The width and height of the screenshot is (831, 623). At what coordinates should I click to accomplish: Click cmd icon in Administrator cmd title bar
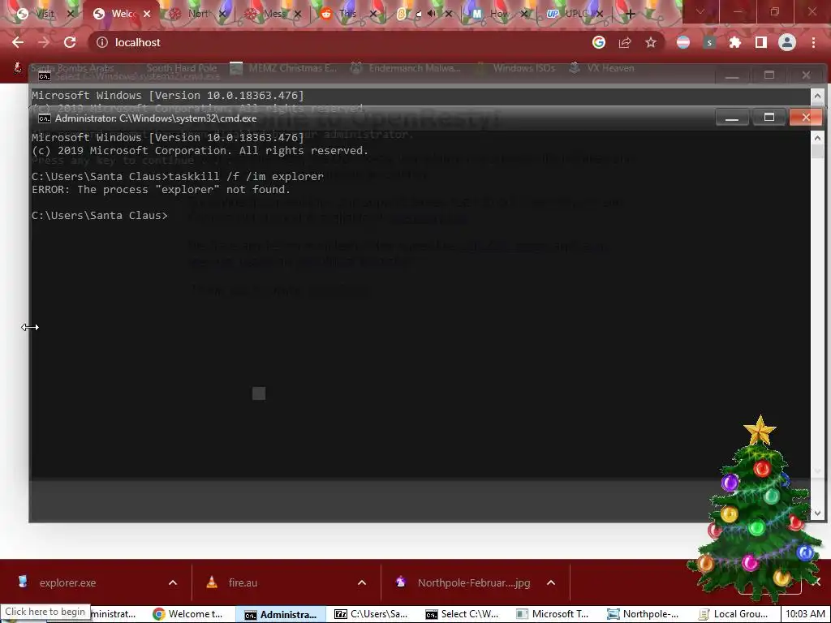click(45, 118)
